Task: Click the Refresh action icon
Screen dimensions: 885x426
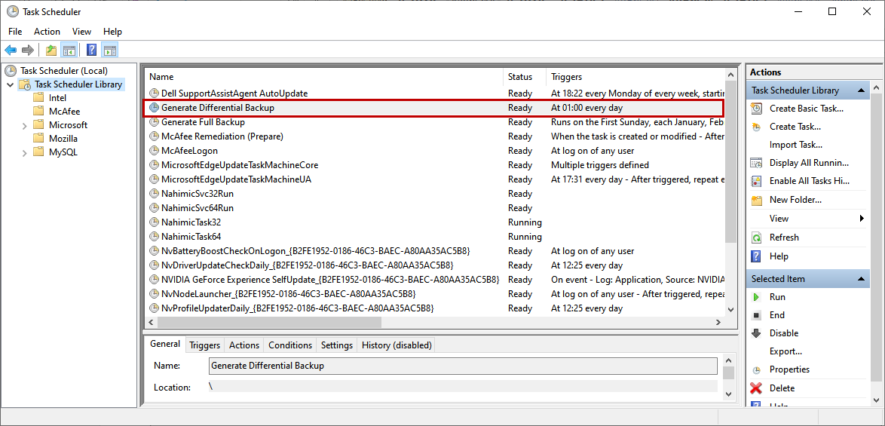Action: pos(757,238)
